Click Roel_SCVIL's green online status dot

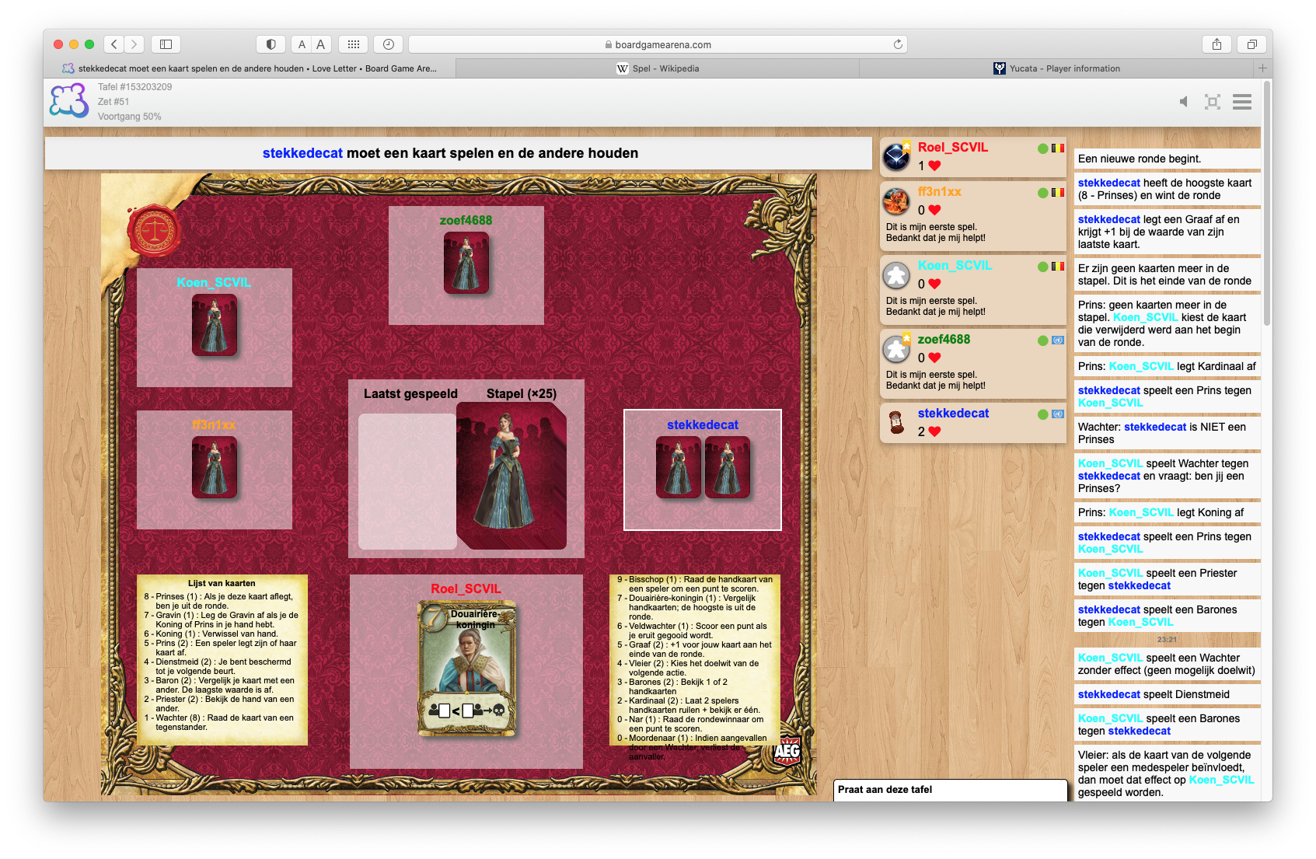tap(1043, 148)
